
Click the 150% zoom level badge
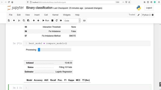(117, 2)
